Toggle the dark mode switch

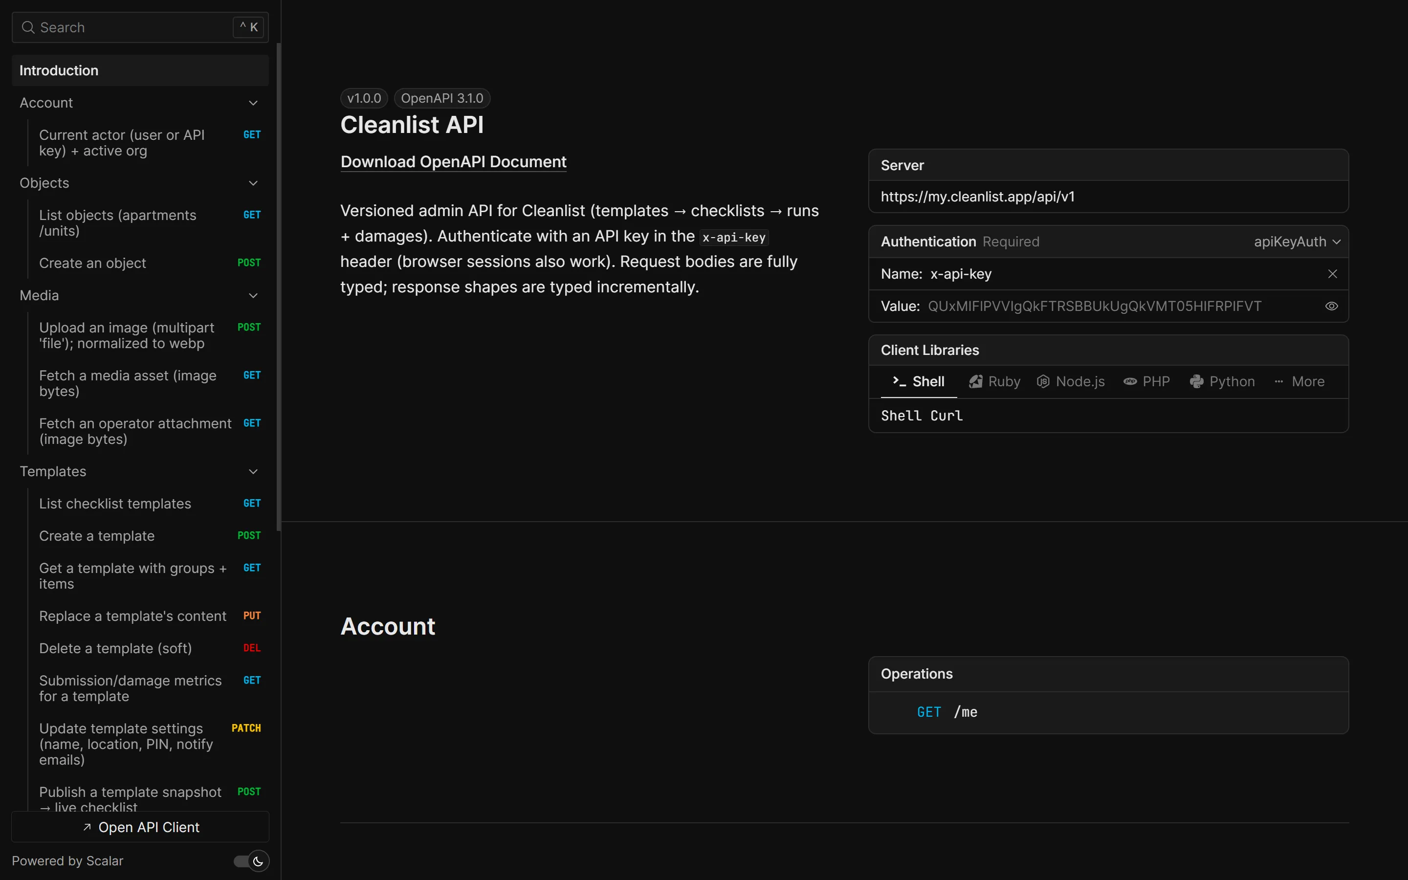pos(251,861)
